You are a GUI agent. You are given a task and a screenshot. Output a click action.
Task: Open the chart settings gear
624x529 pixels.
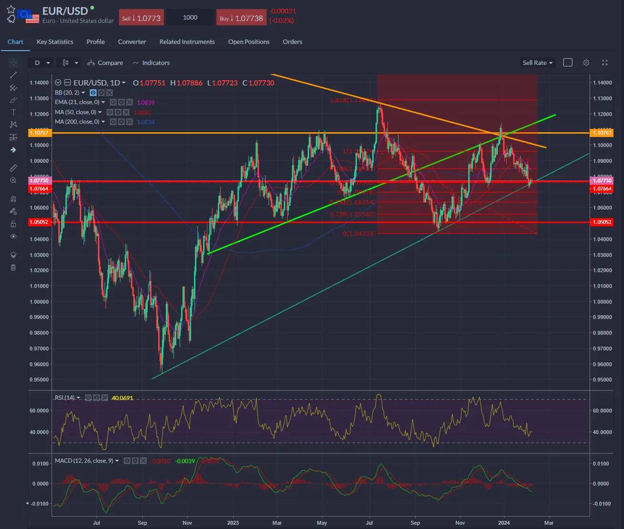click(586, 63)
